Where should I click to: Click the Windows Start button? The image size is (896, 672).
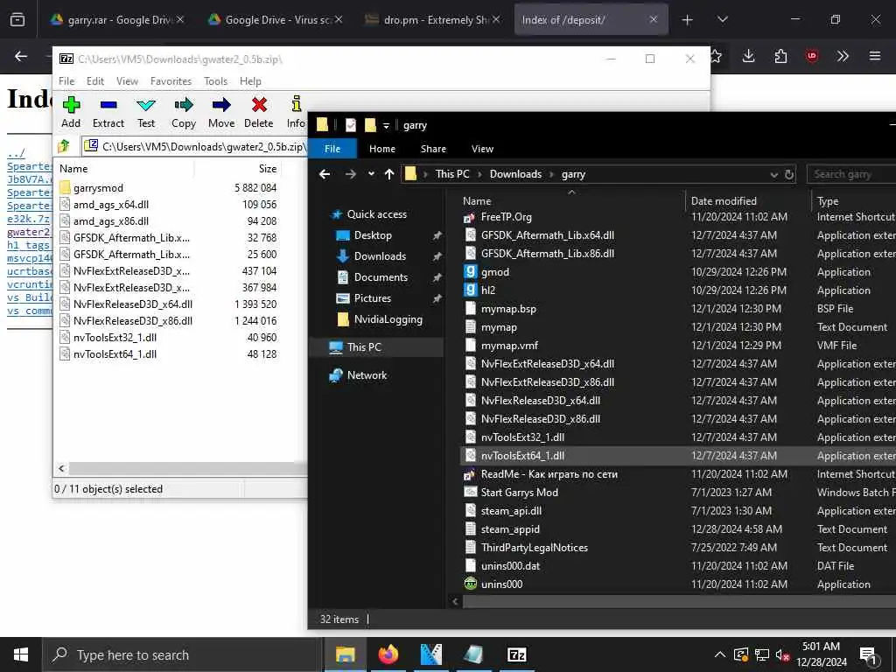[21, 654]
